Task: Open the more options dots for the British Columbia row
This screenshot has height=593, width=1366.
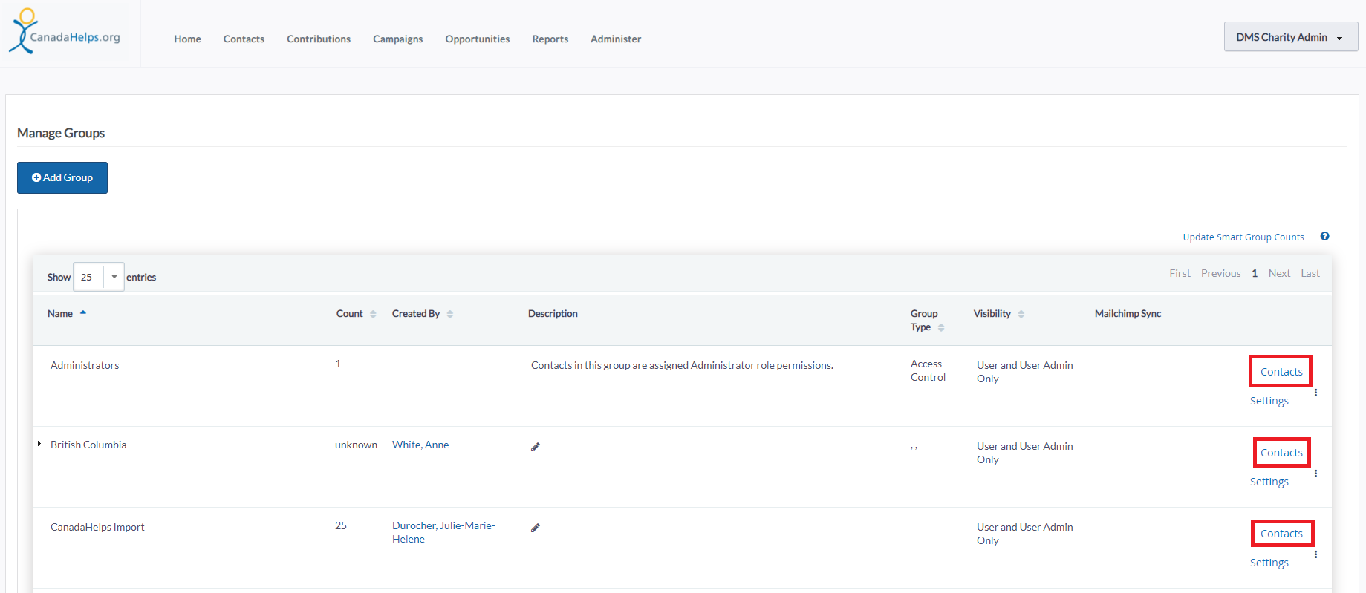Action: (x=1315, y=474)
